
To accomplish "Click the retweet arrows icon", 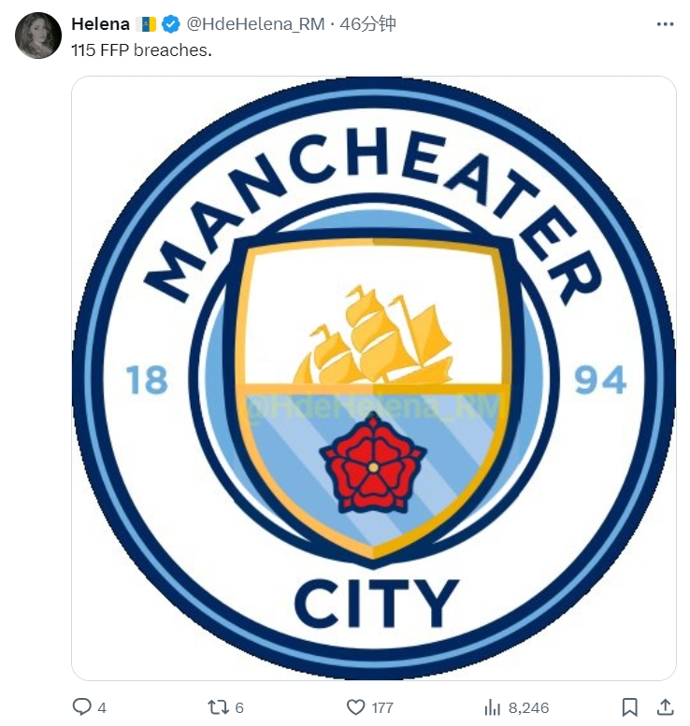I will tap(218, 707).
